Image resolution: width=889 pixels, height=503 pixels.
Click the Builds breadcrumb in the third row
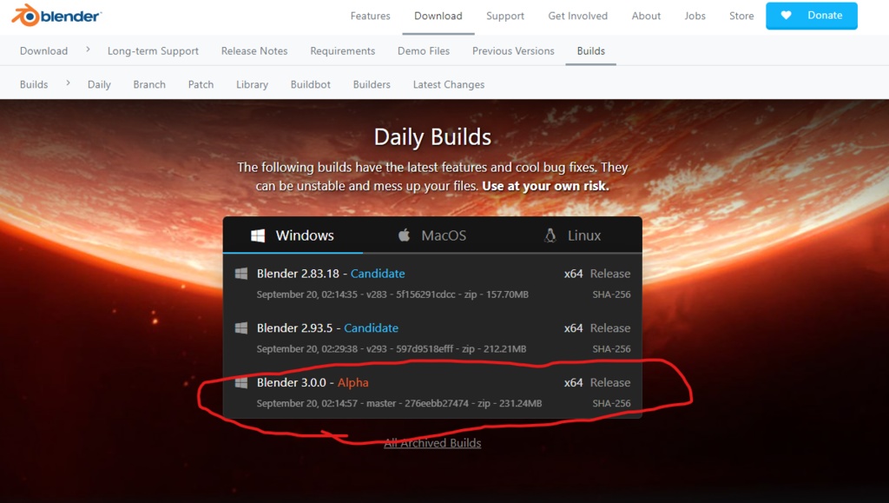click(x=34, y=84)
